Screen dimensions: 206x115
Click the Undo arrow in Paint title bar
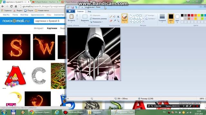click(76, 7)
